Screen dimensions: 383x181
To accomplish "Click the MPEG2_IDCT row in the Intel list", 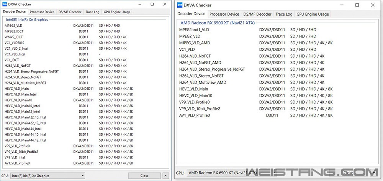I will (14, 31).
